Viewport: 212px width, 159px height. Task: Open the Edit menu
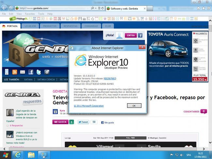pos(11,14)
